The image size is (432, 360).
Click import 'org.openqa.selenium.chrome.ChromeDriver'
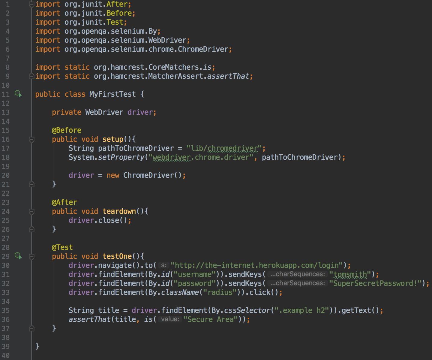point(146,49)
